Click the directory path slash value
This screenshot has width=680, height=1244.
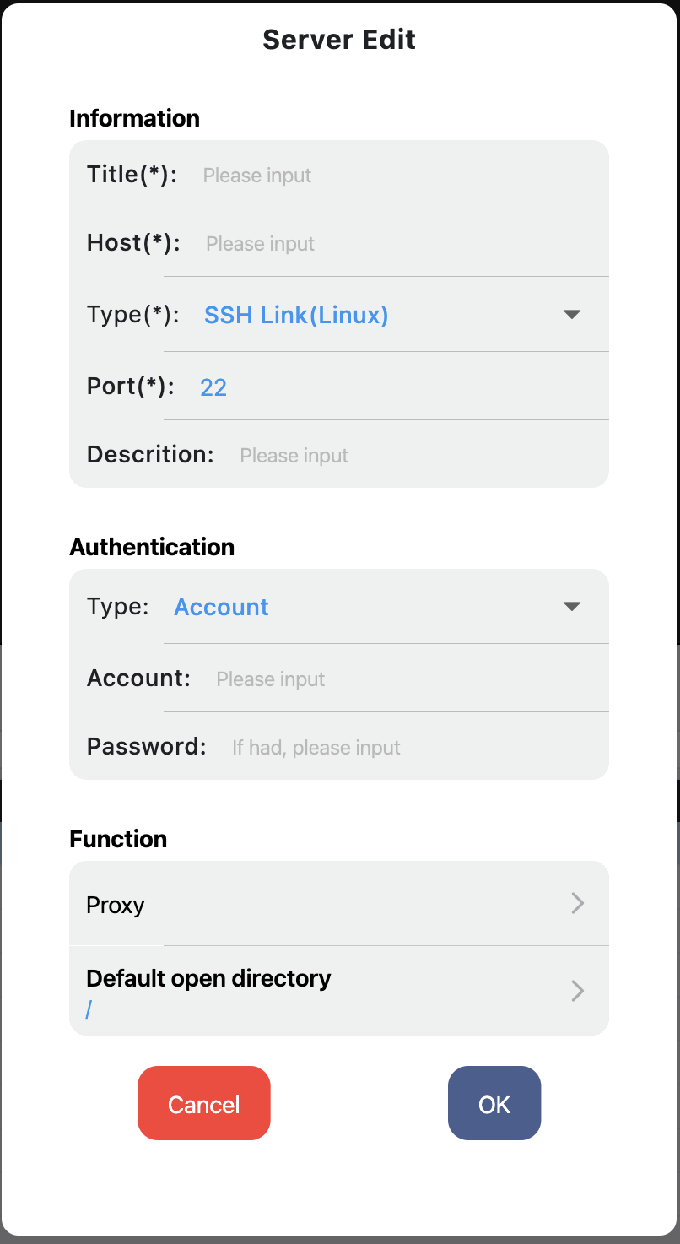click(x=89, y=1009)
